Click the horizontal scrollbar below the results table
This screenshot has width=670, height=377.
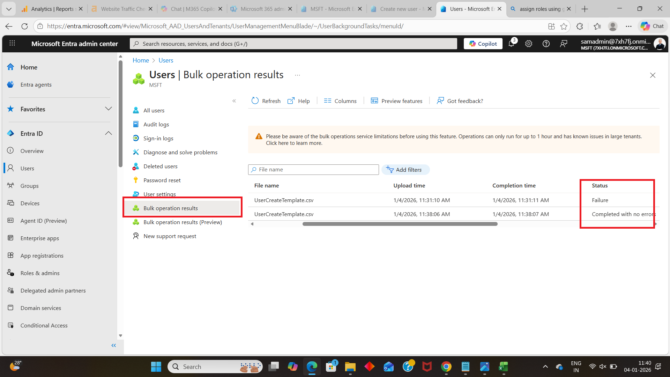pos(400,224)
